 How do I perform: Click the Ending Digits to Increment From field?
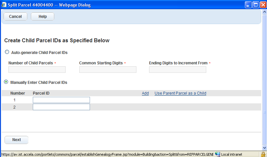178,70
